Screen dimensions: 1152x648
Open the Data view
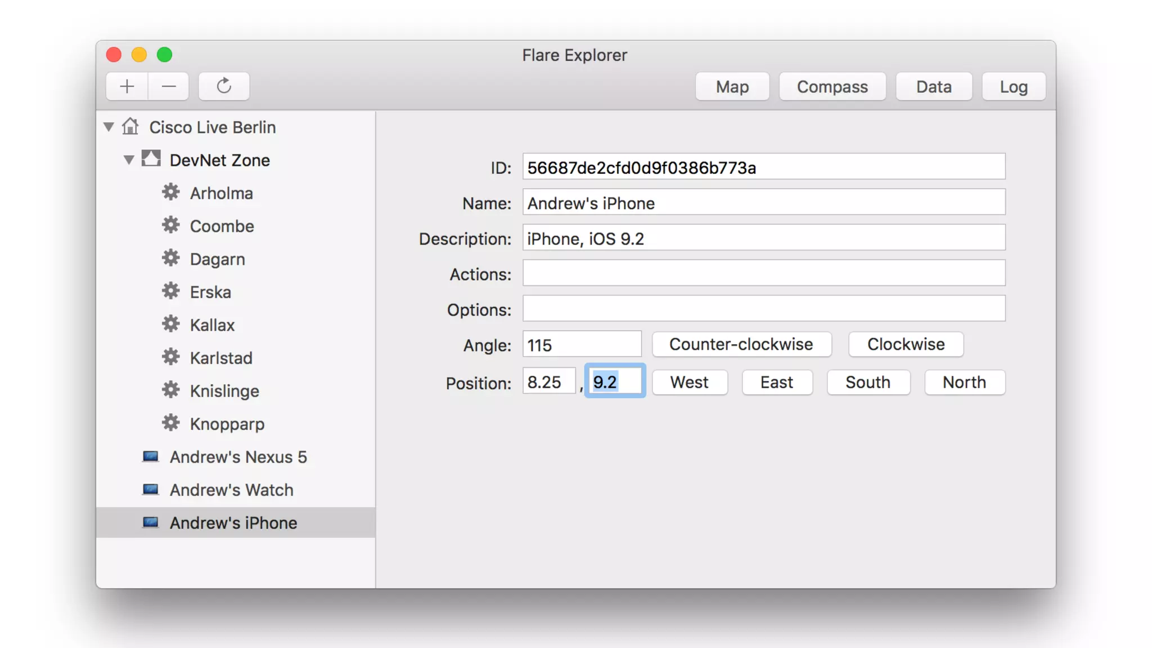934,87
